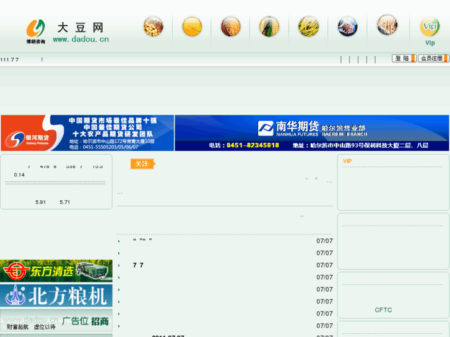
Task: Click the phone number 0451-82345618
Action: pyautogui.click(x=253, y=145)
